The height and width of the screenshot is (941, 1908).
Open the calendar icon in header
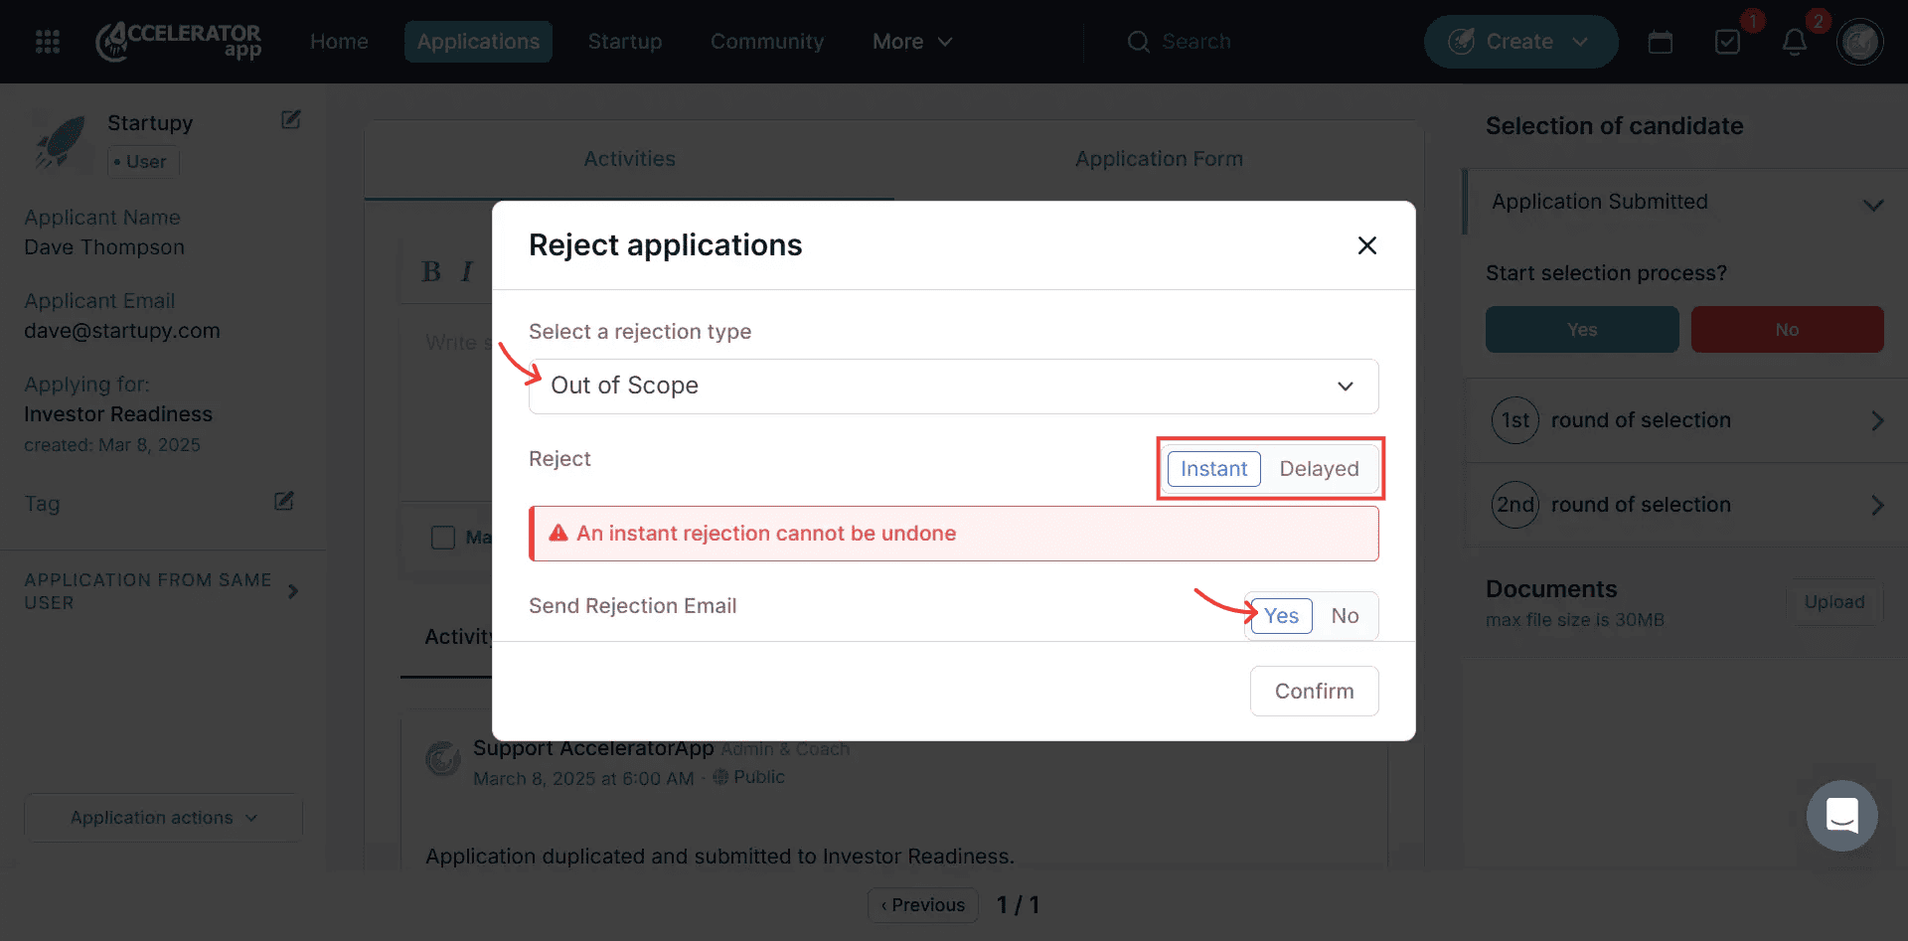pos(1661,42)
